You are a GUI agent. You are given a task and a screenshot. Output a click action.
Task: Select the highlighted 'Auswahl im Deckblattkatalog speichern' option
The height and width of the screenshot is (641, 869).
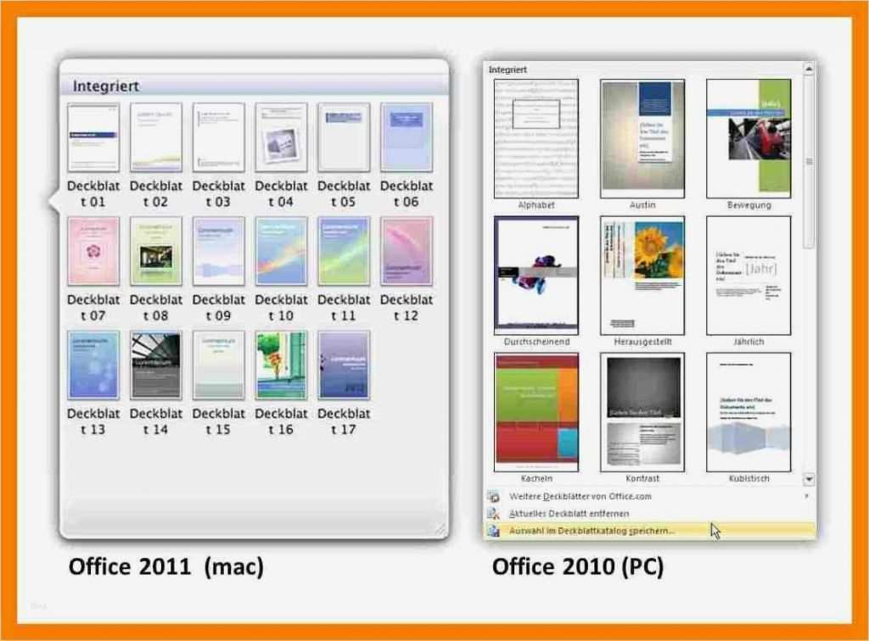point(594,529)
